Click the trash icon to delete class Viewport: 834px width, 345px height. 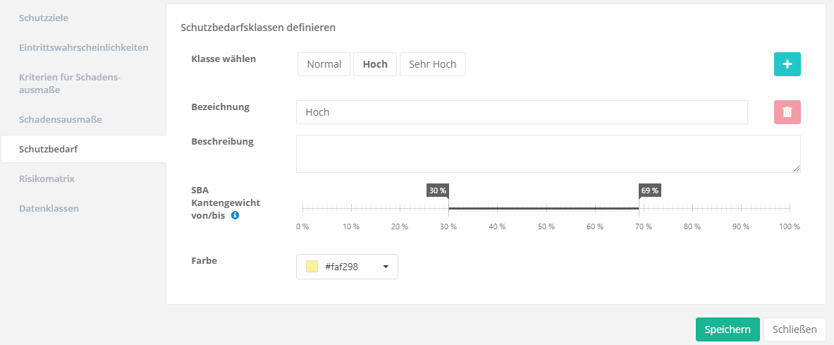tap(787, 112)
